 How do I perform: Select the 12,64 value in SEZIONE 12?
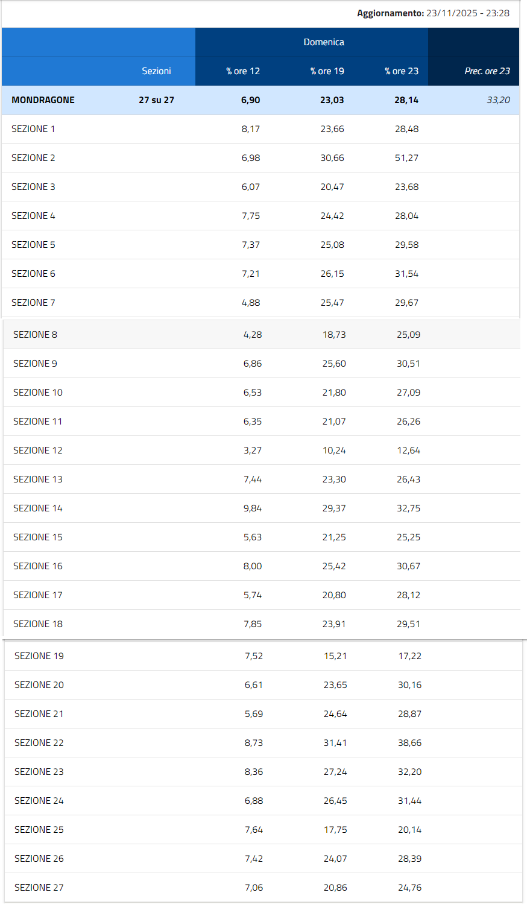pos(408,450)
